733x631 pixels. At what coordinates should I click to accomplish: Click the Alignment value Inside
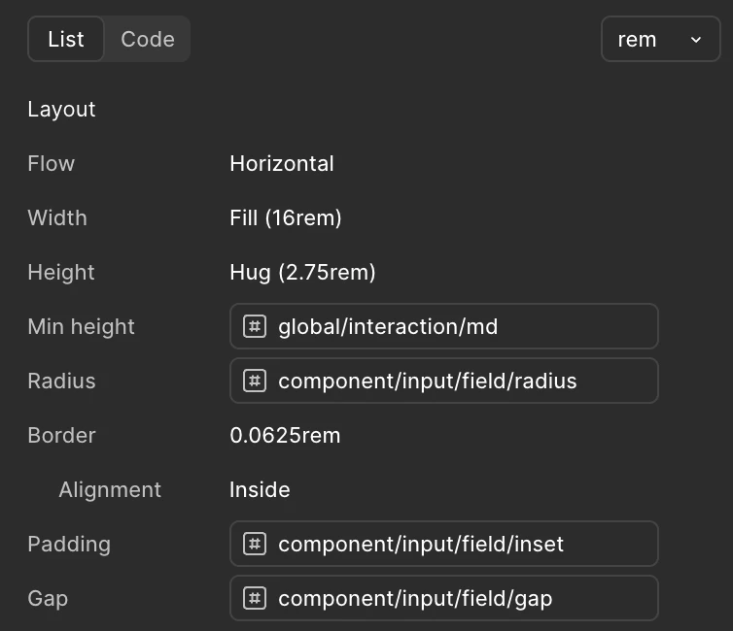click(x=260, y=489)
